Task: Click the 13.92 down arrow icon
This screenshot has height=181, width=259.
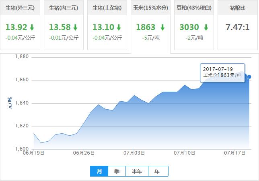Action: click(32, 27)
